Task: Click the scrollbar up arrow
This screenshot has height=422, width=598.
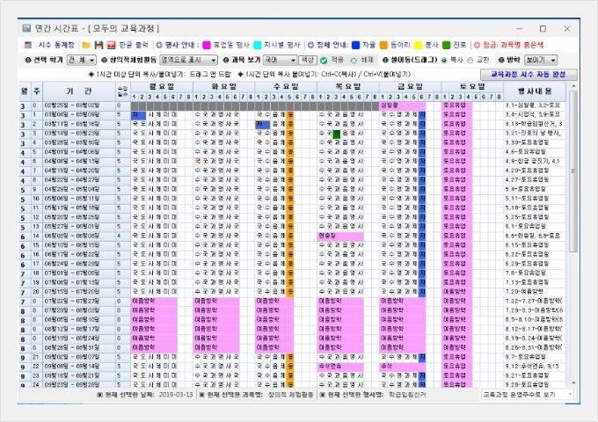Action: tap(572, 86)
